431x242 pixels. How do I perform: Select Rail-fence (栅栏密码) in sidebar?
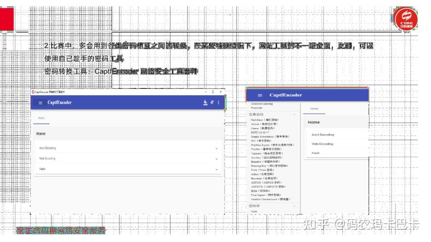point(265,120)
